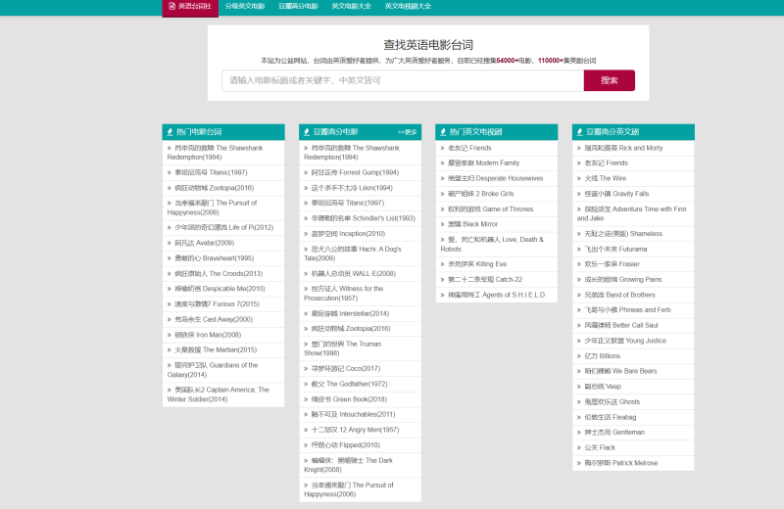Click the icon beside 豆瓣高分电影 panel heading
Viewport: 784px width, 509px height.
(307, 132)
